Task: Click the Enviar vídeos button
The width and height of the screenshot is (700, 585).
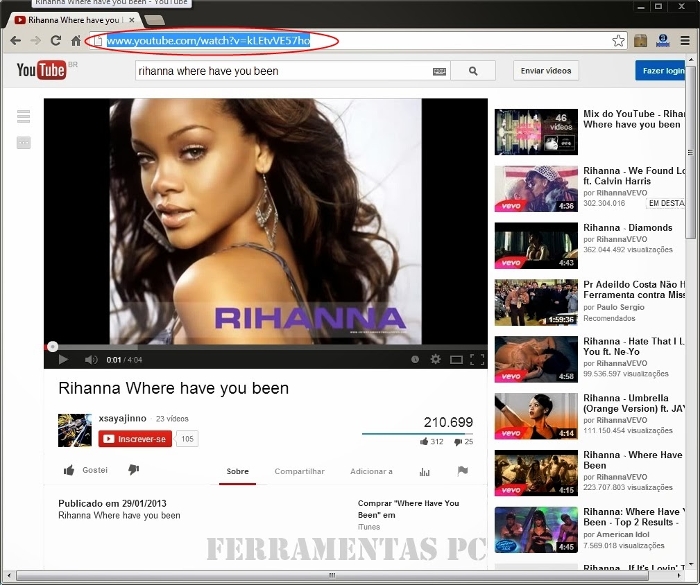Action: coord(546,71)
